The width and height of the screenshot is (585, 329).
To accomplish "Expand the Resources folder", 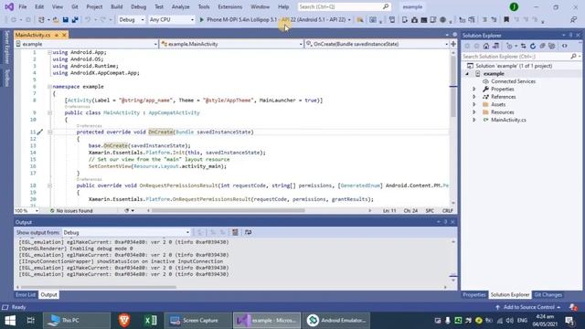I will point(474,112).
